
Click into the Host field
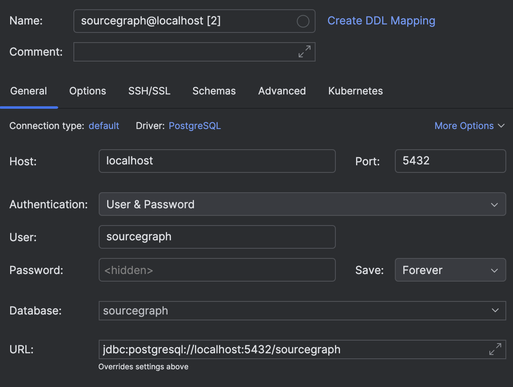coord(217,161)
